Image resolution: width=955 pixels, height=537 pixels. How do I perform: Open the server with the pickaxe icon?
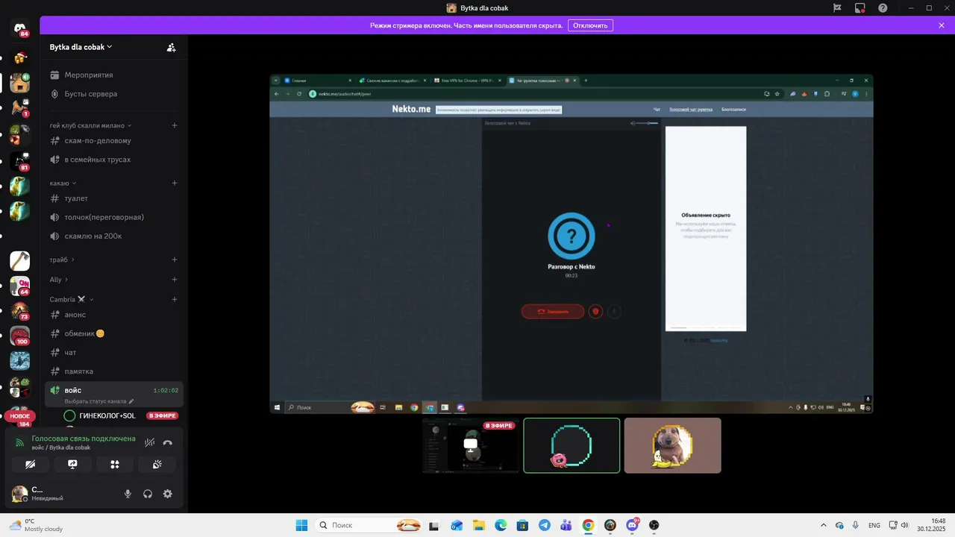(20, 261)
